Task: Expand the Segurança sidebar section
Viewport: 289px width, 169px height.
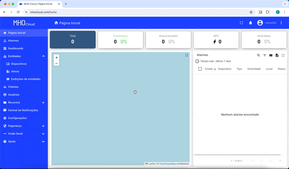Action: [x=43, y=126]
